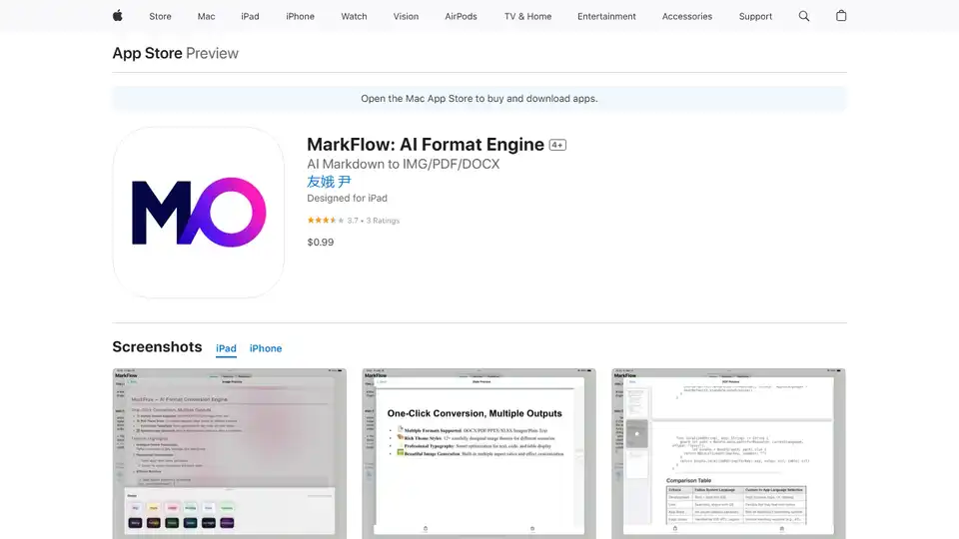Screen dimensions: 959x539
Task: Switch to the iPhone screenshots tab
Action: point(266,348)
